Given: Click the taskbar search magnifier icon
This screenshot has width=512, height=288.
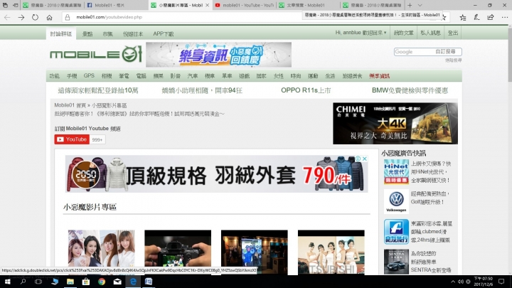Looking at the screenshot, I should pyautogui.click(x=23, y=282).
